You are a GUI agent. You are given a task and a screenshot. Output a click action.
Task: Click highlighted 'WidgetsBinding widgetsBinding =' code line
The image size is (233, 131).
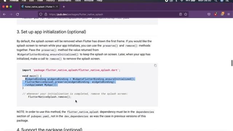80,79
